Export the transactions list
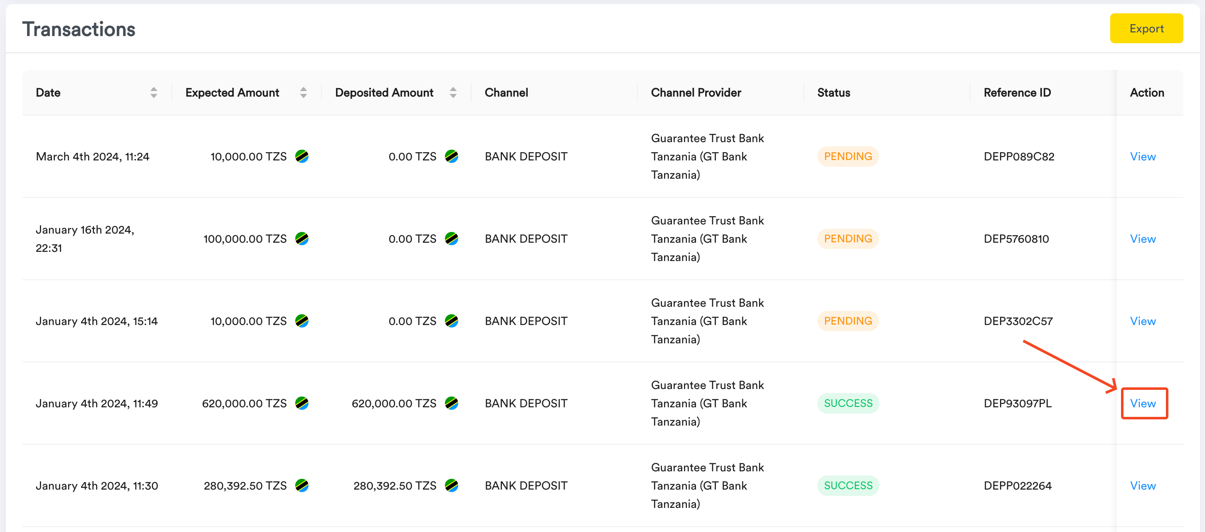 tap(1146, 29)
